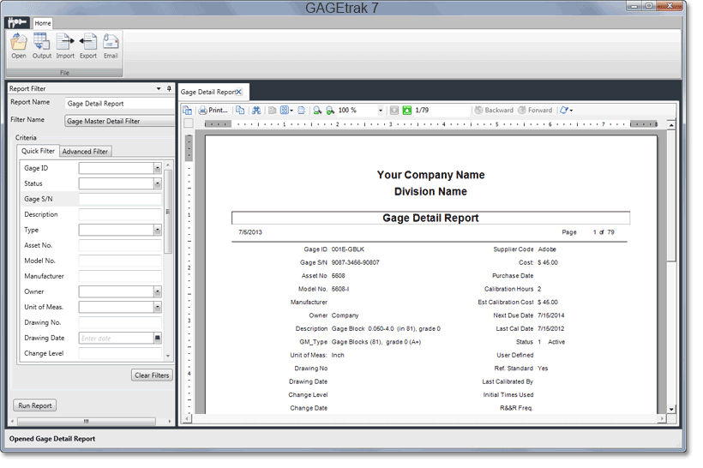The height and width of the screenshot is (468, 703).
Task: Click the Gage ID value 001E-GBLK
Action: click(x=347, y=249)
